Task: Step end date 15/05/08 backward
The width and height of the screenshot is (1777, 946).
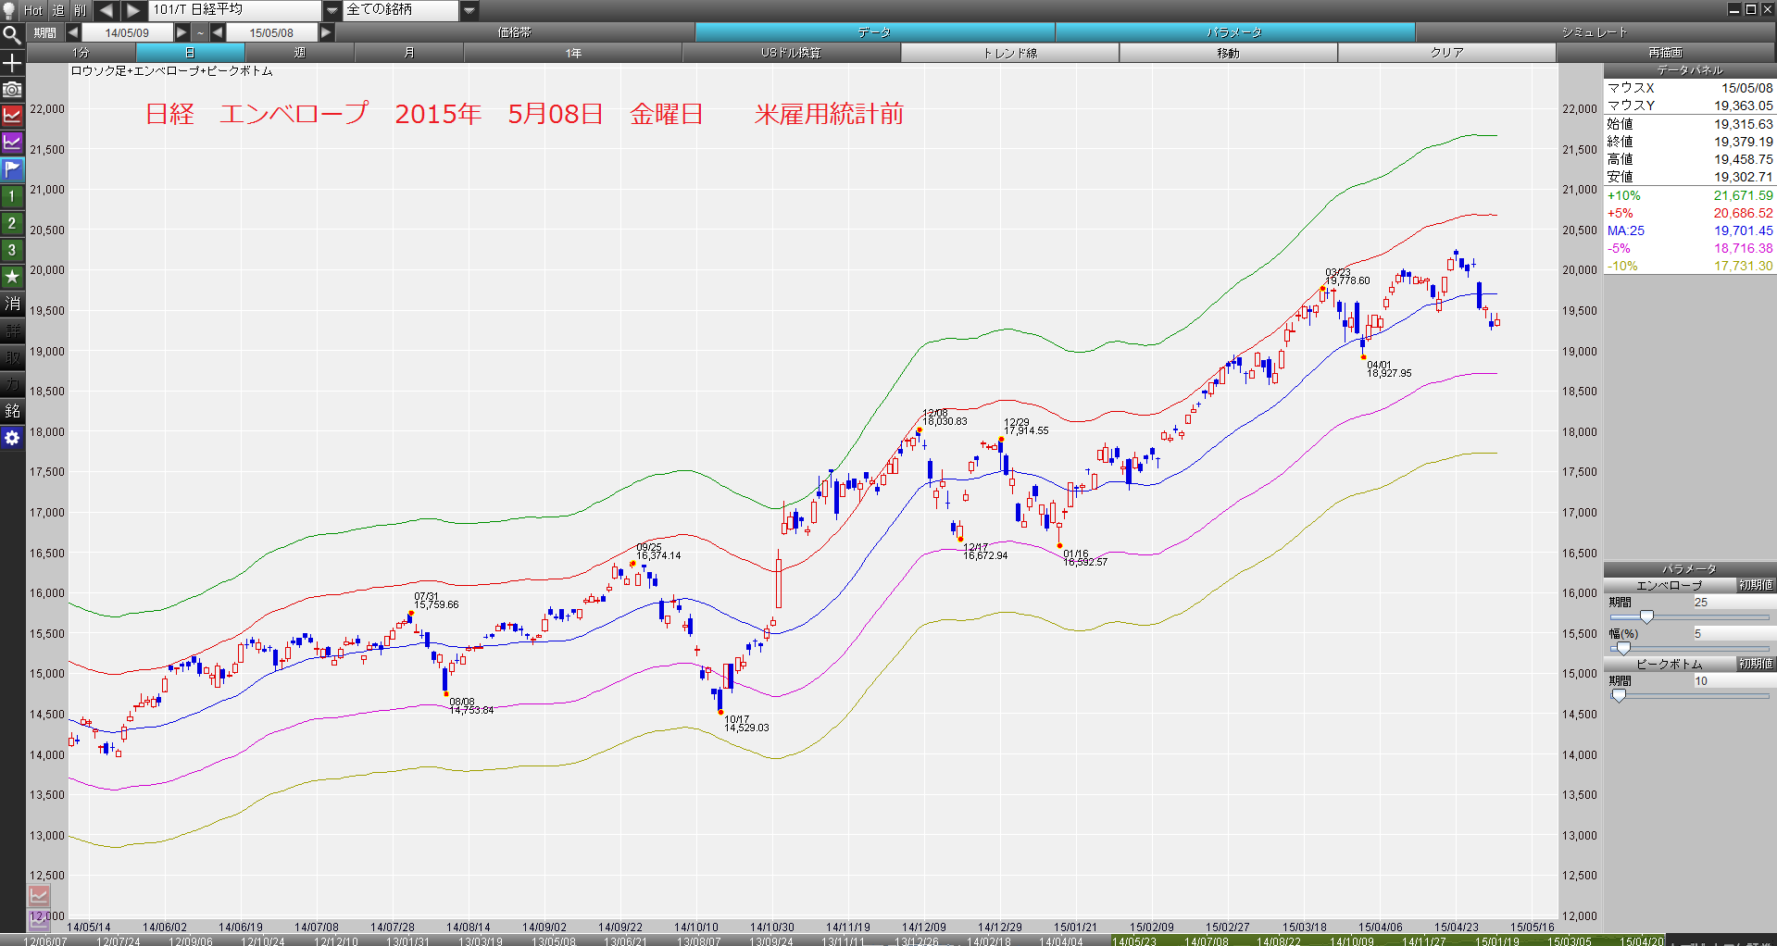Action: click(x=218, y=32)
